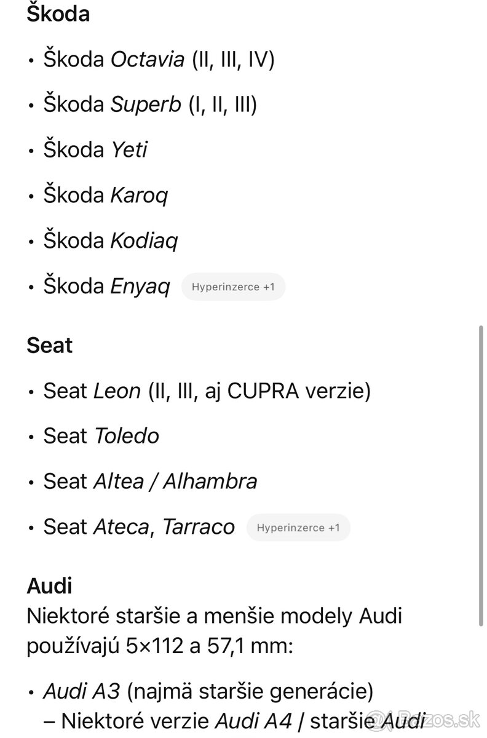The image size is (487, 738).
Task: Open the Hyperinzerce source chip beside Škoda Enyaq
Action: tap(233, 287)
